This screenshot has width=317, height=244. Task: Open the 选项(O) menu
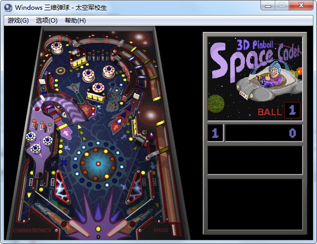[46, 21]
